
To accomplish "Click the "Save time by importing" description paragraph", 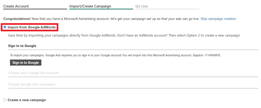I will [124, 35].
